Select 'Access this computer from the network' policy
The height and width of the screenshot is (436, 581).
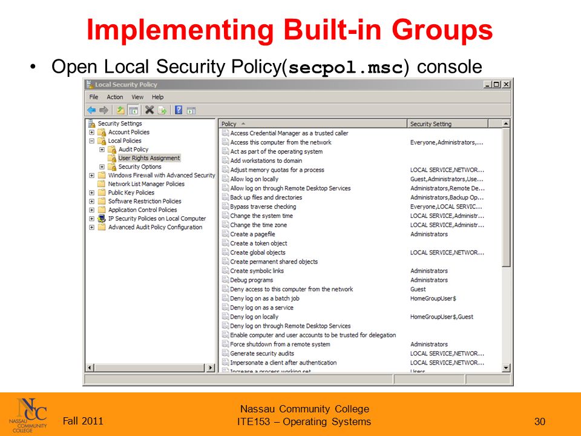[x=280, y=142]
